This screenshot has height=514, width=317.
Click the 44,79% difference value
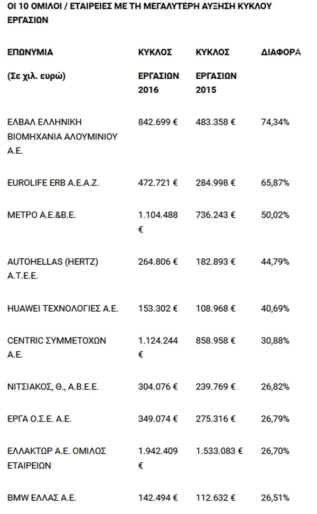275,261
